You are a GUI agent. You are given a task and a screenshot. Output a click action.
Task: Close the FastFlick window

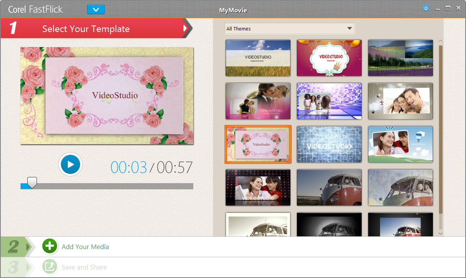coord(458,8)
